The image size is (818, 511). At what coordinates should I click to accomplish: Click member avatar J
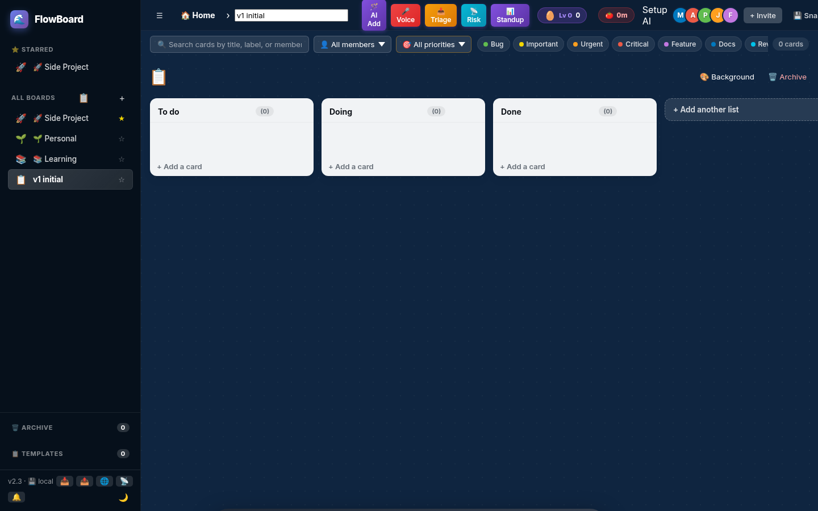coord(718,15)
